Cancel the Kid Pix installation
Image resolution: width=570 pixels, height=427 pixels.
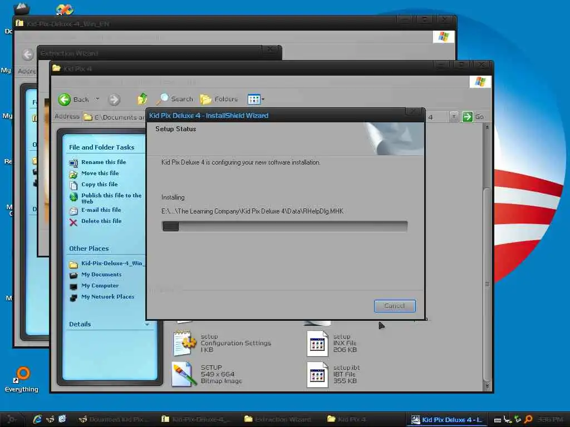pyautogui.click(x=395, y=306)
